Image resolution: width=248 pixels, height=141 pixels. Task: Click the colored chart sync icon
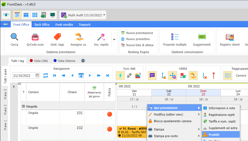point(138,75)
